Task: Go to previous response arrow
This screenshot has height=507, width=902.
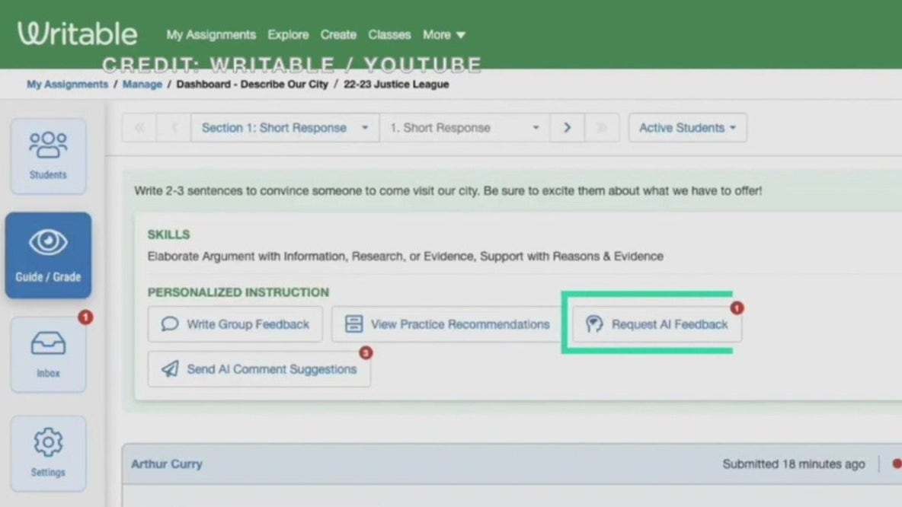Action: [x=174, y=128]
